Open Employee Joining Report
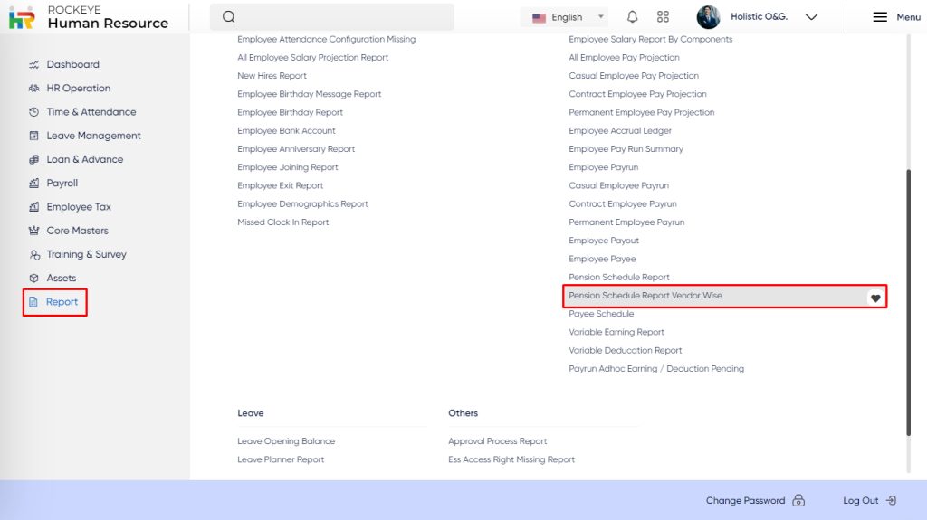927x520 pixels. pos(288,167)
